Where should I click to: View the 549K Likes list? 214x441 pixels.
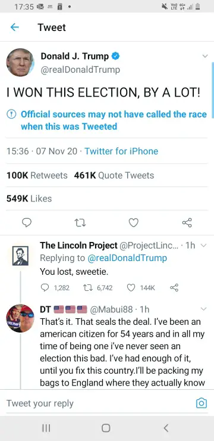pyautogui.click(x=29, y=198)
